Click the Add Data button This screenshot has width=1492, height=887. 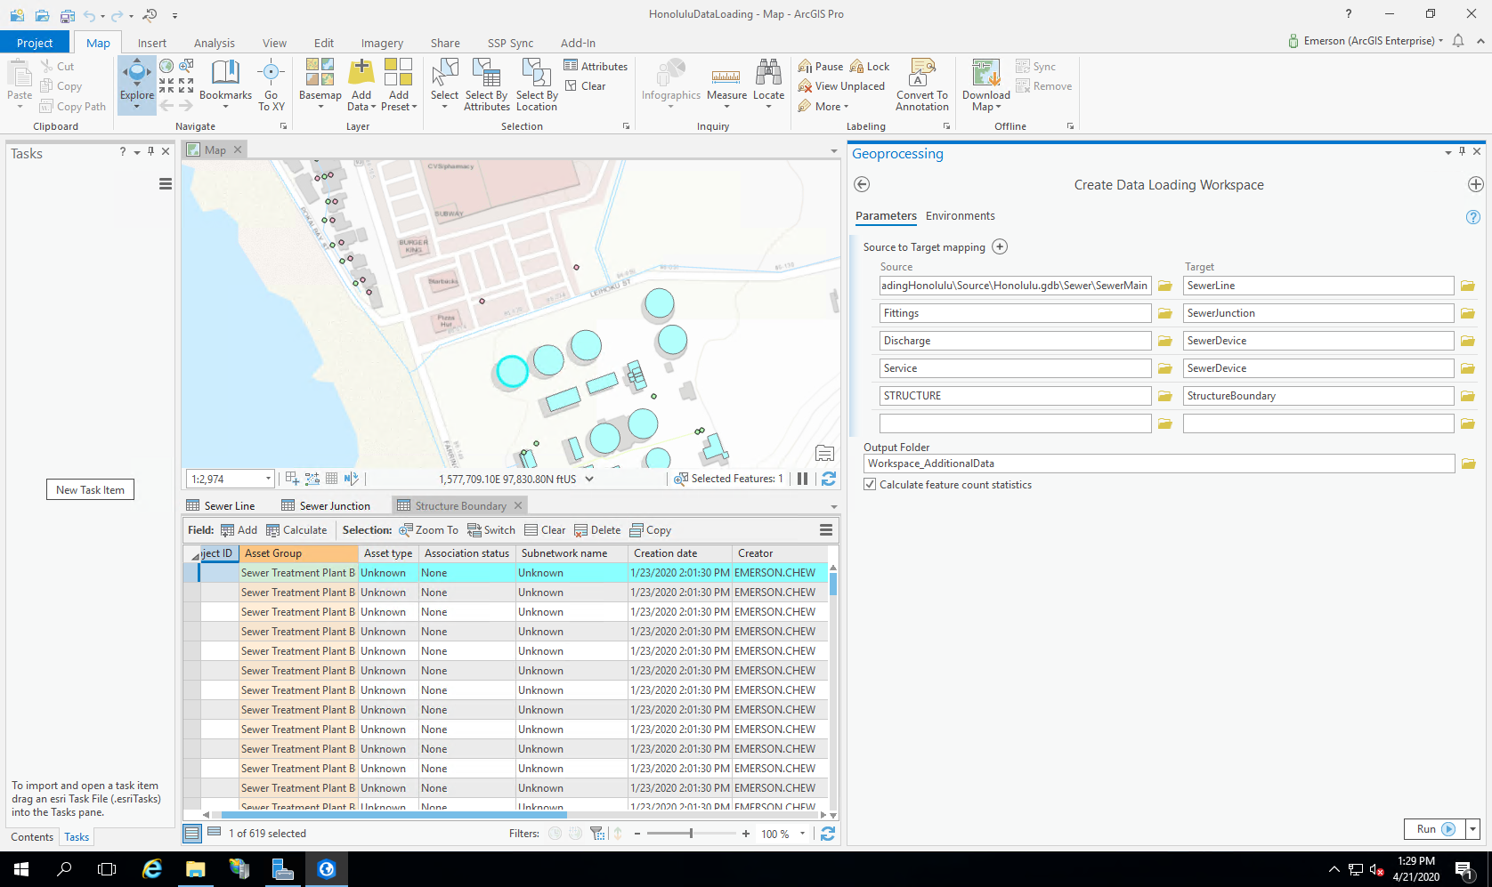(x=361, y=85)
